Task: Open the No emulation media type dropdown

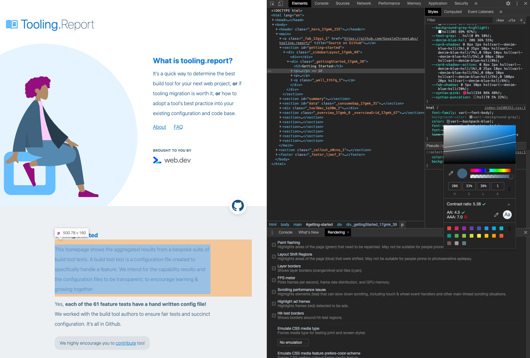Action: click(293, 342)
